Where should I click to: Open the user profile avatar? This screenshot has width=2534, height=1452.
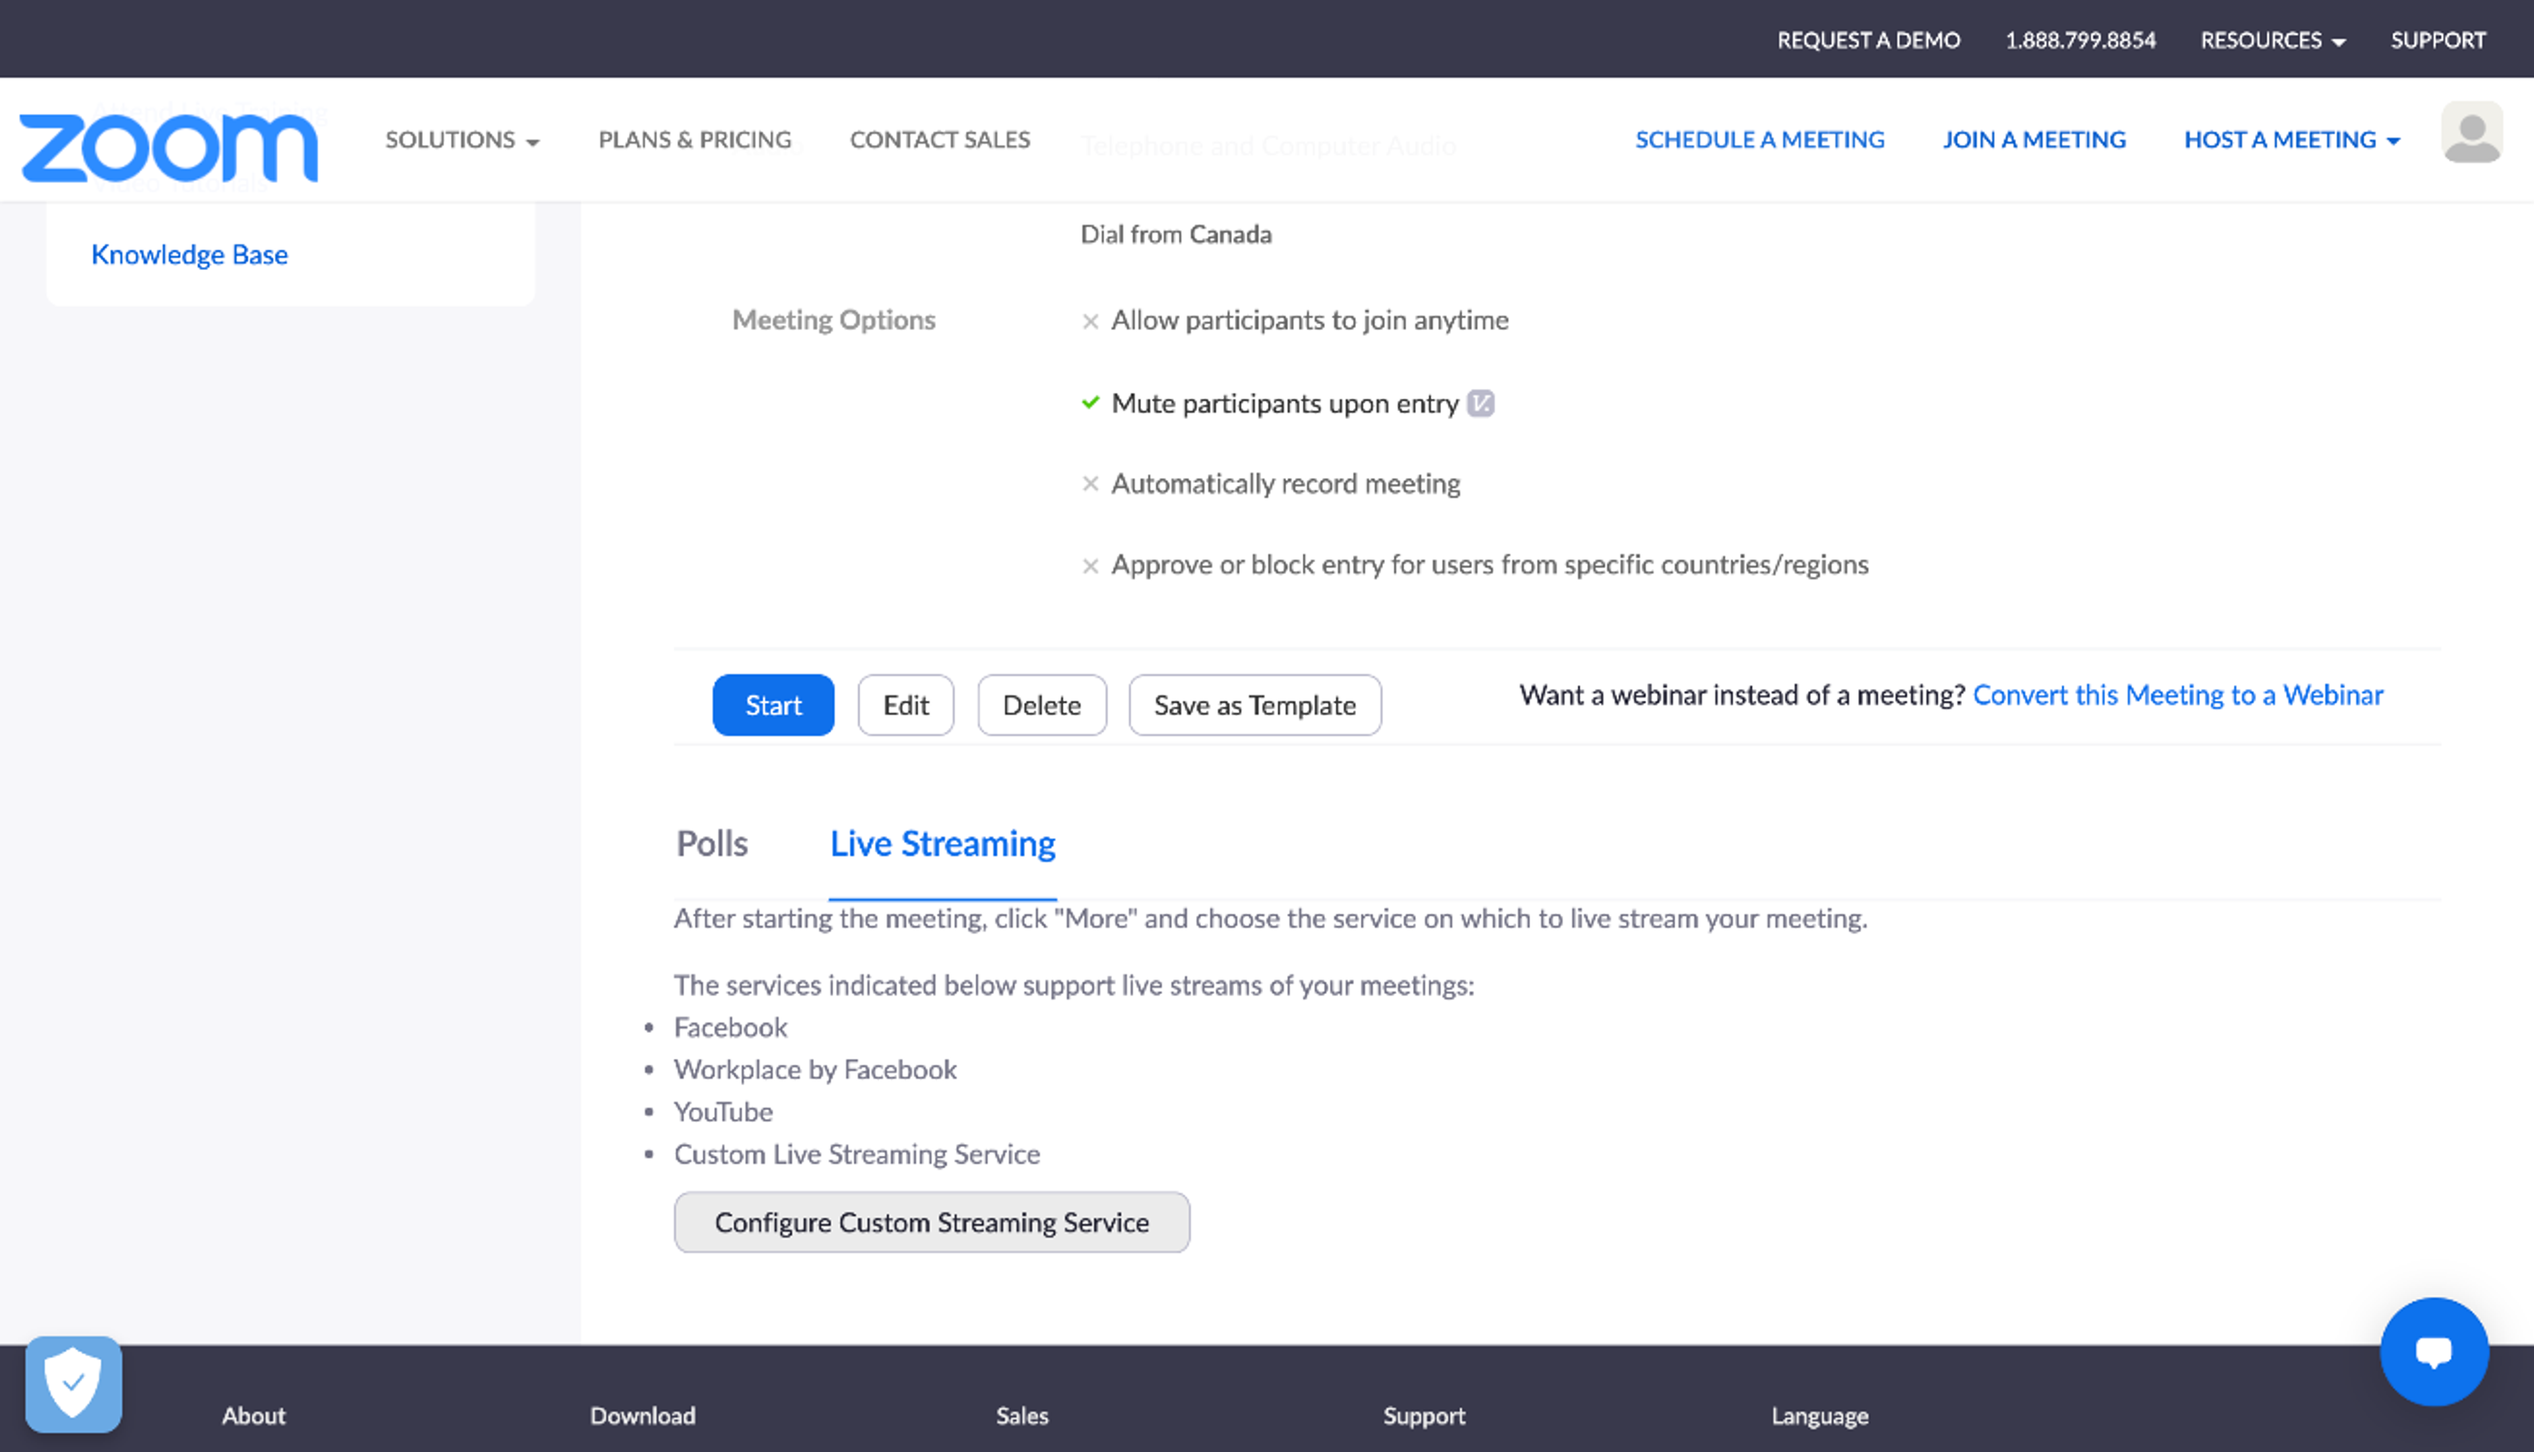[x=2471, y=131]
